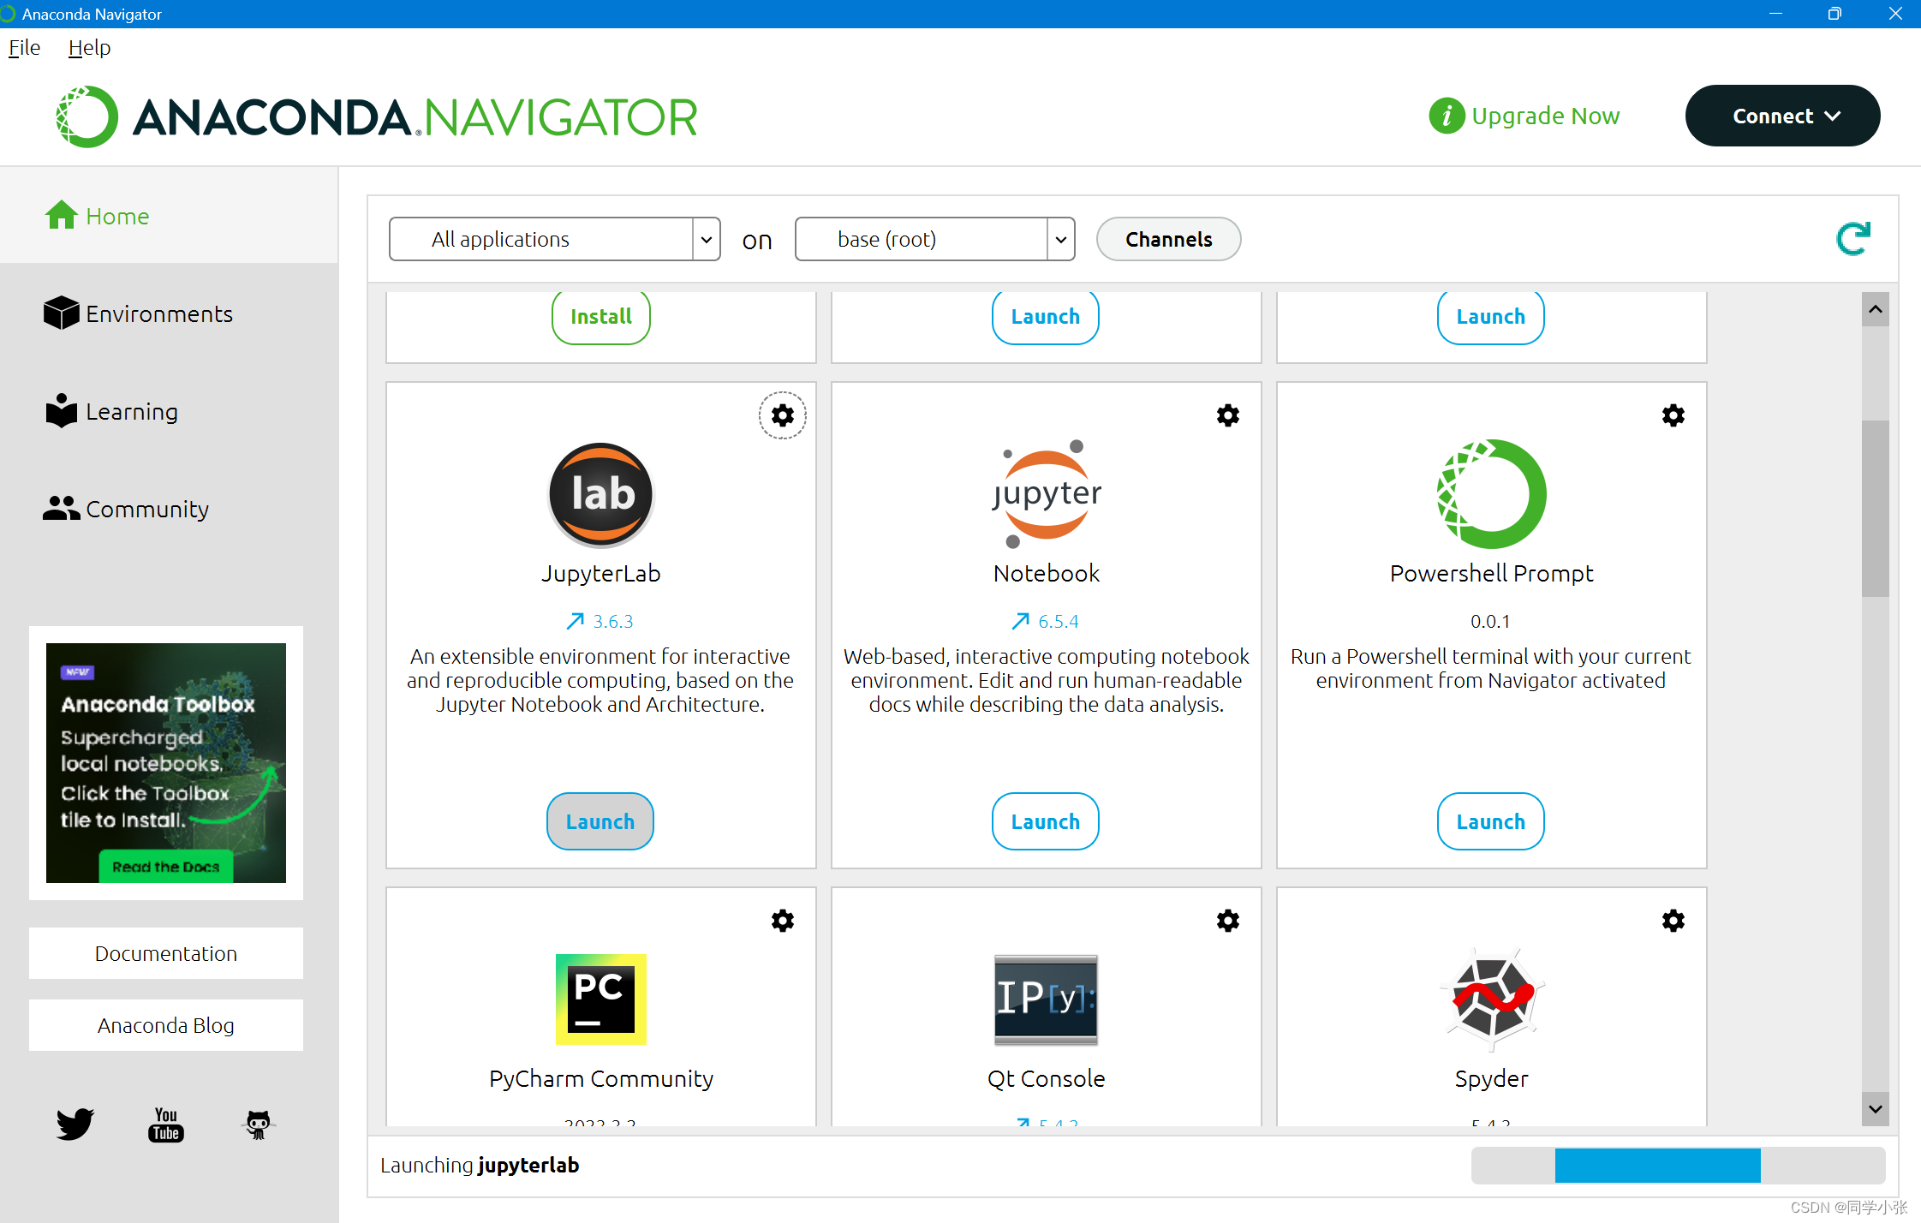Open Qt Console settings gear

point(1228,921)
